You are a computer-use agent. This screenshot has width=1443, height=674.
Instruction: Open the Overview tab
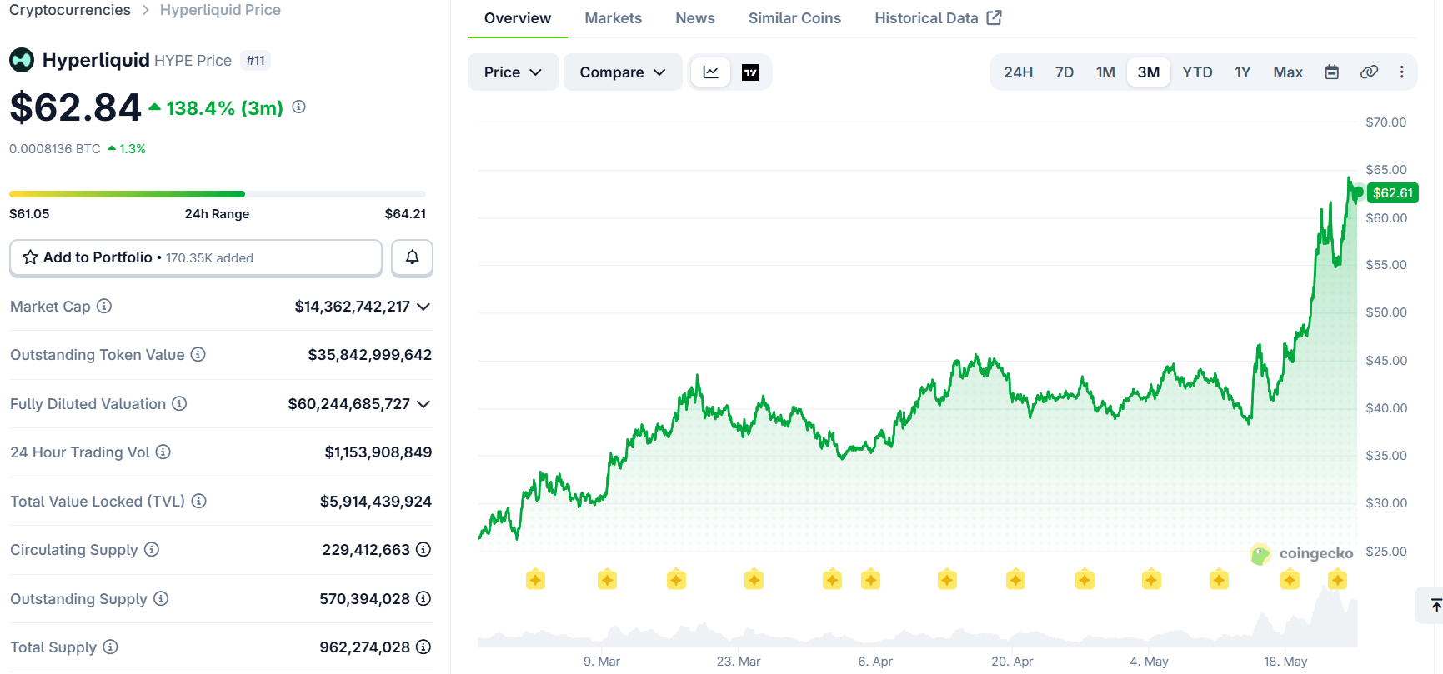[x=518, y=18]
